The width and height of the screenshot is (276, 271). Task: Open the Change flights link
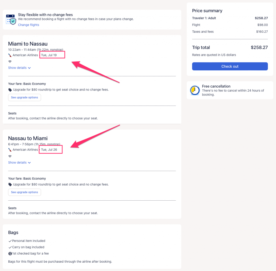pyautogui.click(x=29, y=25)
